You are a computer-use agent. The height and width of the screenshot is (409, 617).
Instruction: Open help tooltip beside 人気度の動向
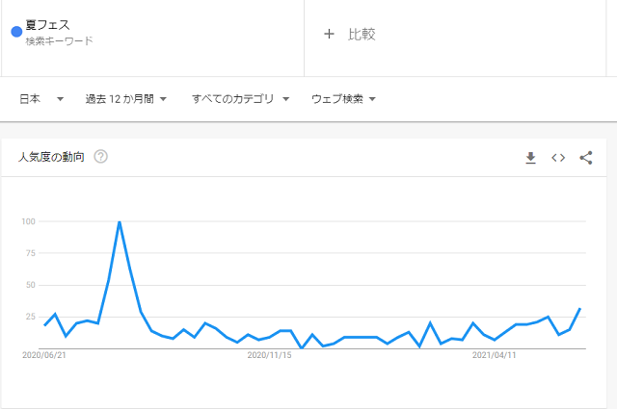tap(100, 157)
